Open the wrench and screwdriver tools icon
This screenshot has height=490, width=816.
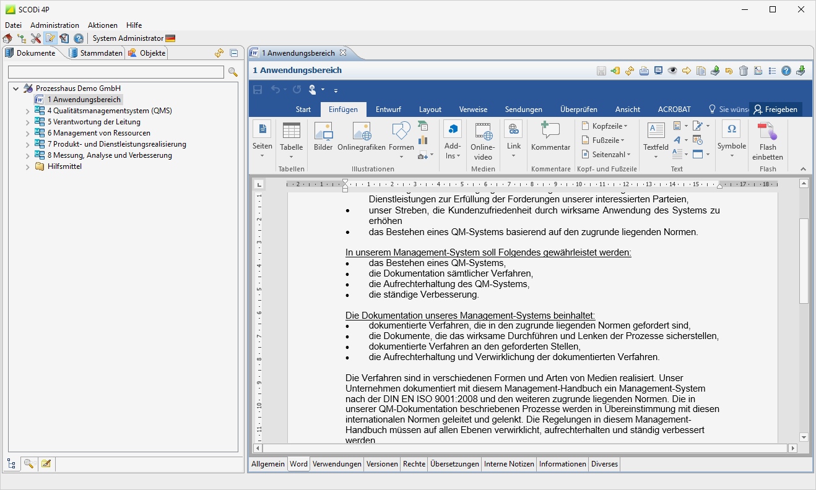(x=36, y=38)
